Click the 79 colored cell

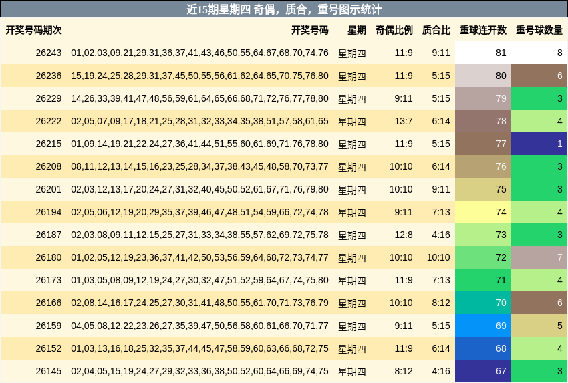(x=483, y=98)
